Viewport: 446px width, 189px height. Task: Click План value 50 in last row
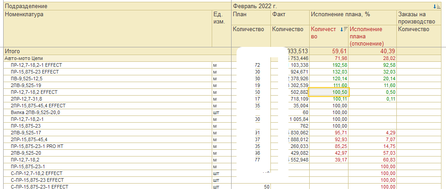(x=266, y=187)
